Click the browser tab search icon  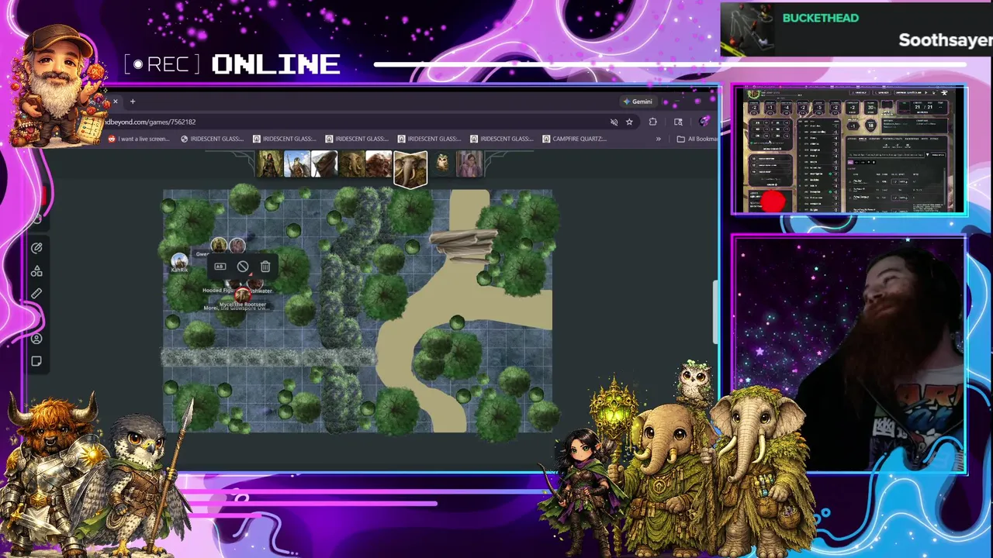(x=678, y=122)
